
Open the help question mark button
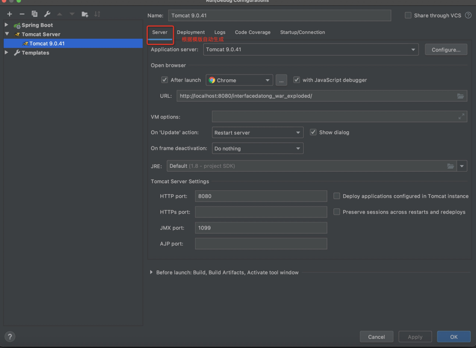click(10, 336)
